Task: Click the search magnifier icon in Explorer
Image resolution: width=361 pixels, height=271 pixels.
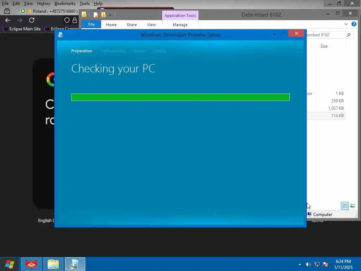Action: coord(349,35)
